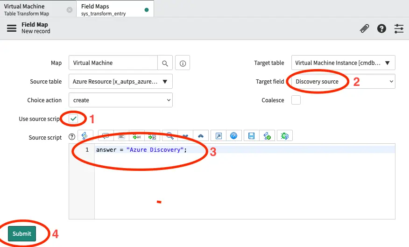Viewport: 409px width, 247px height.
Task: Click the Submit button
Action: (22, 233)
